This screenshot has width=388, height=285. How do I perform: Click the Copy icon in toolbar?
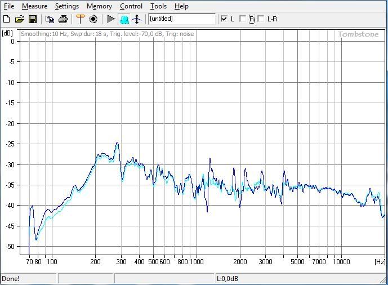[x=50, y=19]
